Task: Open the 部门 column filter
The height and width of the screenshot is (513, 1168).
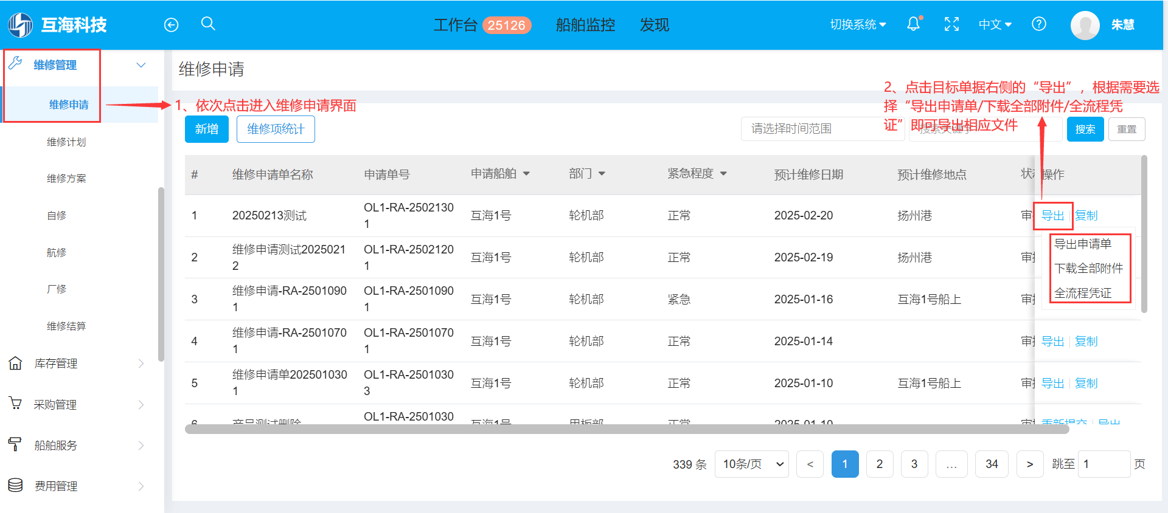Action: tap(602, 174)
